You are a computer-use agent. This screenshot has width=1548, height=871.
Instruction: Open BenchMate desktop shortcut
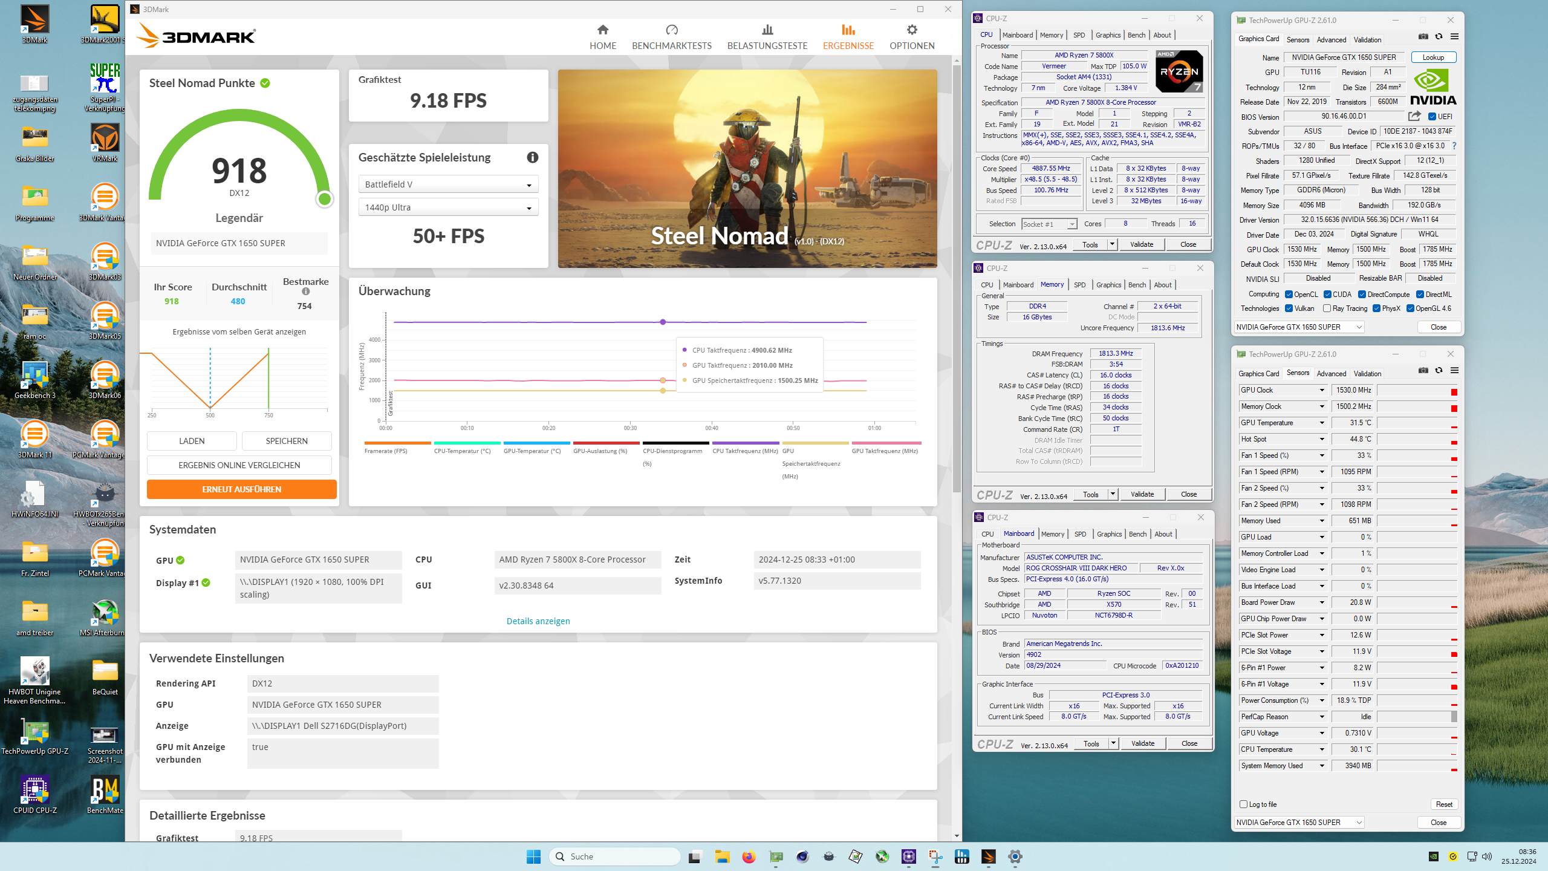click(105, 795)
